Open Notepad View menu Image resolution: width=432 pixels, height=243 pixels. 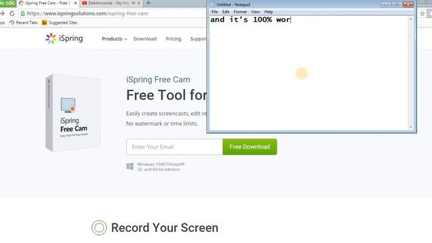pyautogui.click(x=255, y=12)
